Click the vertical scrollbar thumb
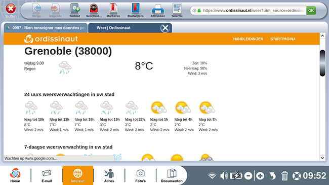The image size is (329, 185). [x=322, y=63]
